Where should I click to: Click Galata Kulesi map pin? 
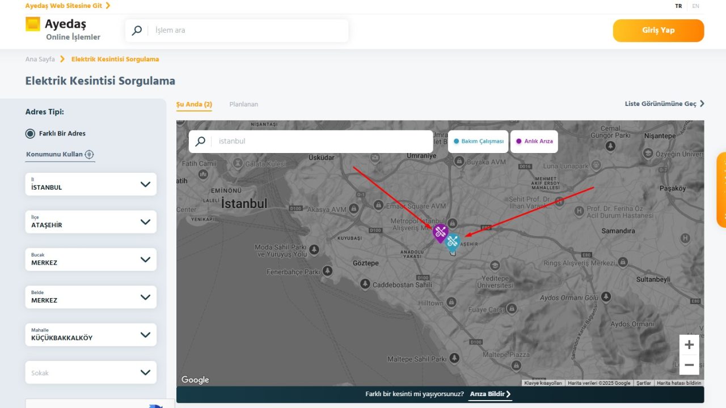(239, 163)
